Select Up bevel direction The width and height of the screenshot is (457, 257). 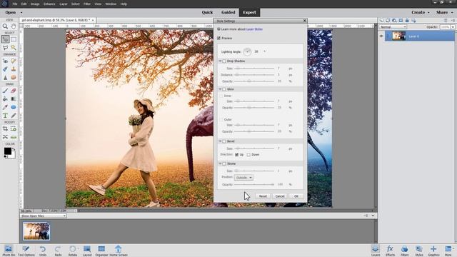click(x=236, y=155)
